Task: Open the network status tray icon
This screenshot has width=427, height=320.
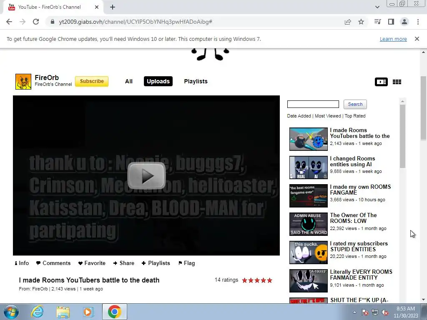Action: [375, 312]
